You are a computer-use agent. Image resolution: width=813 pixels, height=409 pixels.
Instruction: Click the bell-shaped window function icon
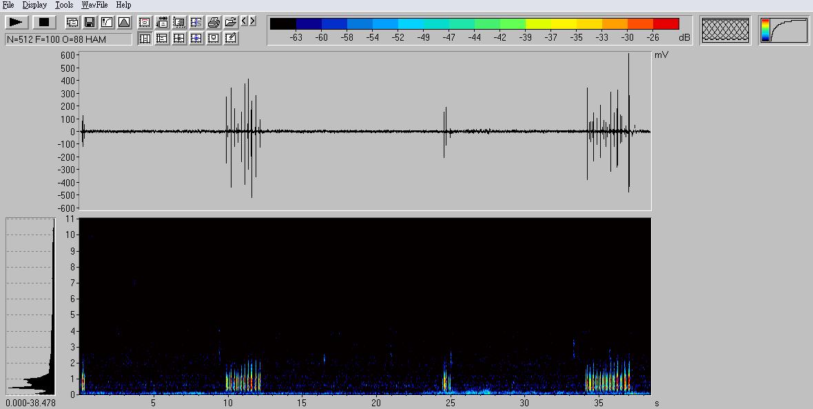123,23
